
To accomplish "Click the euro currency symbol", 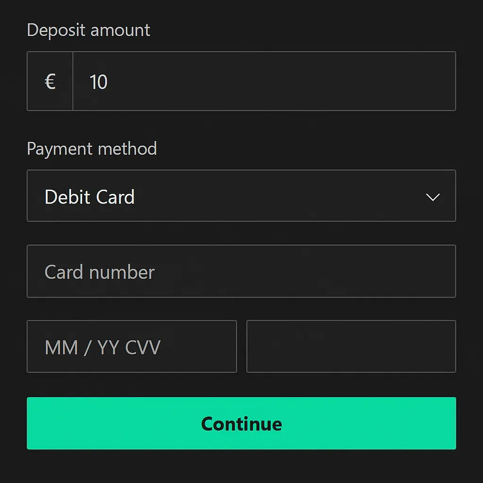I will 50,82.
